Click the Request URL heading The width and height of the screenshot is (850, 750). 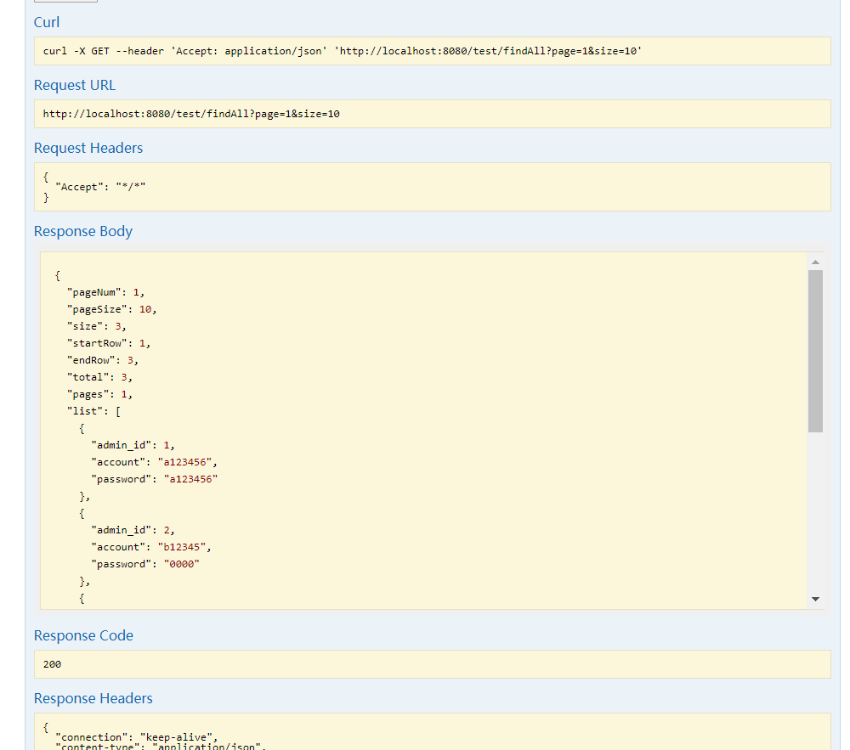[x=74, y=85]
